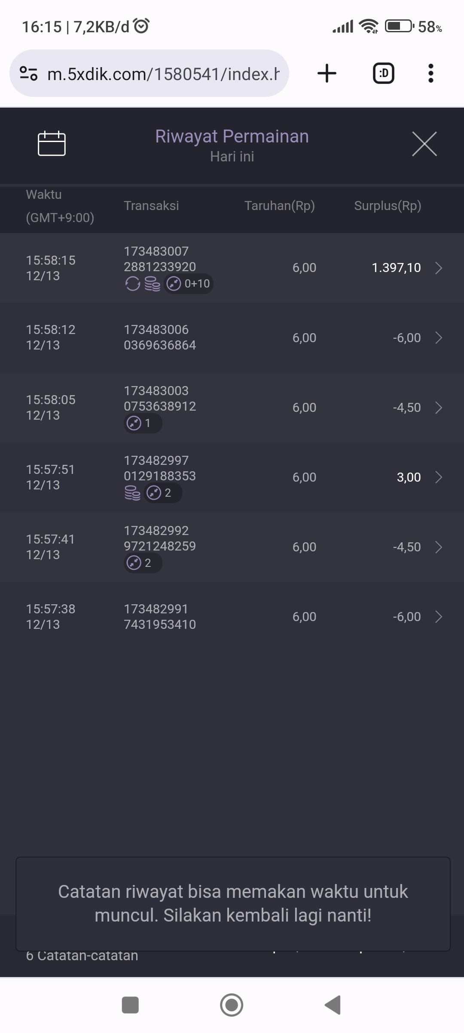Select transaction 173483003 0753638912
Screen dimensions: 464x1033
coord(160,399)
